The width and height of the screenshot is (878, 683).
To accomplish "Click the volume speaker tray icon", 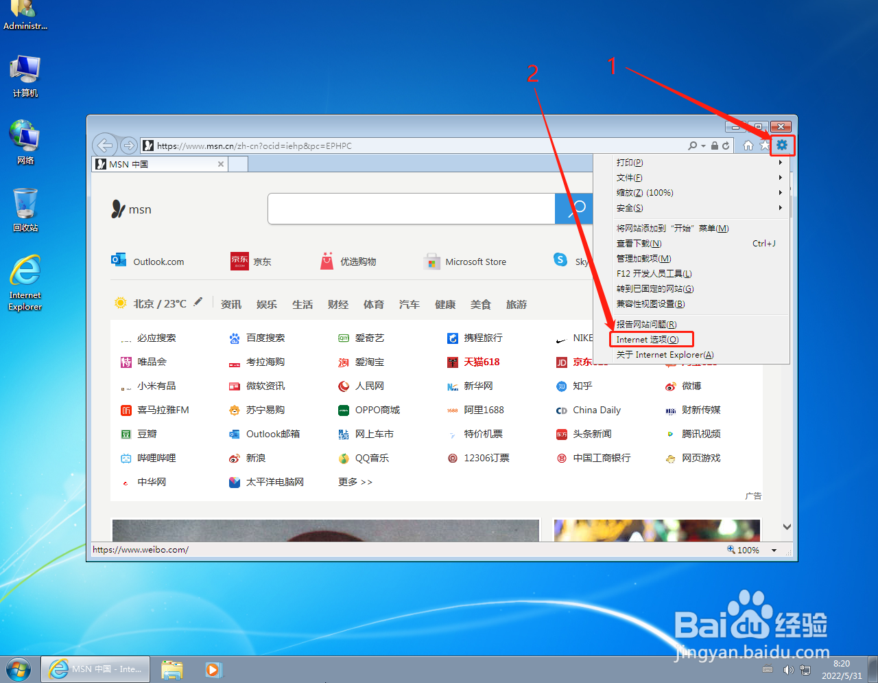I will pyautogui.click(x=788, y=669).
